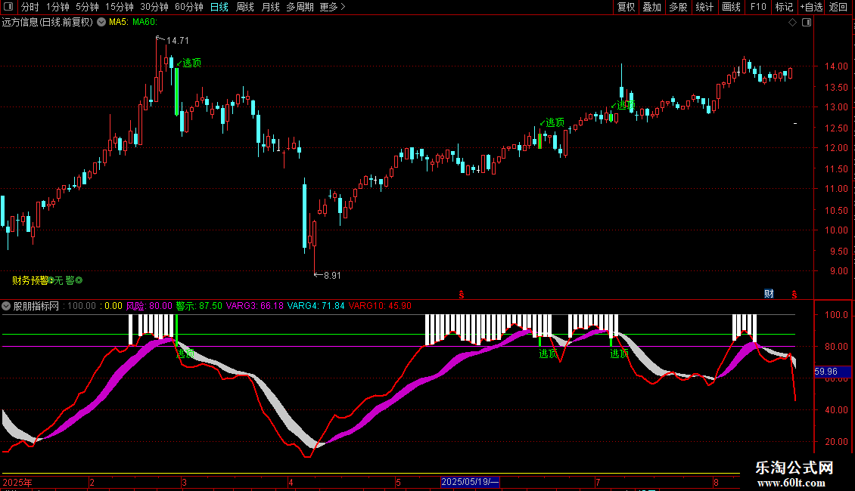This screenshot has width=855, height=491.
Task: Open the 多周期 multi-period view
Action: [x=300, y=7]
